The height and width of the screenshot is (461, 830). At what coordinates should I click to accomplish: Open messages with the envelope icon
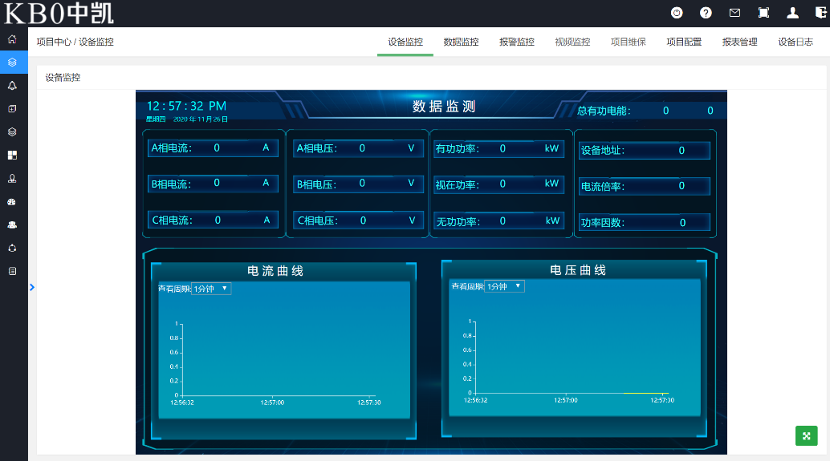pos(734,13)
